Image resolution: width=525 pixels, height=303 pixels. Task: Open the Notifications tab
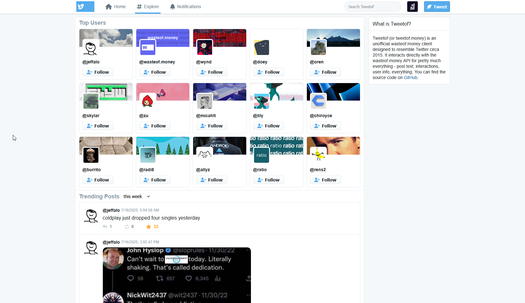[x=185, y=7]
